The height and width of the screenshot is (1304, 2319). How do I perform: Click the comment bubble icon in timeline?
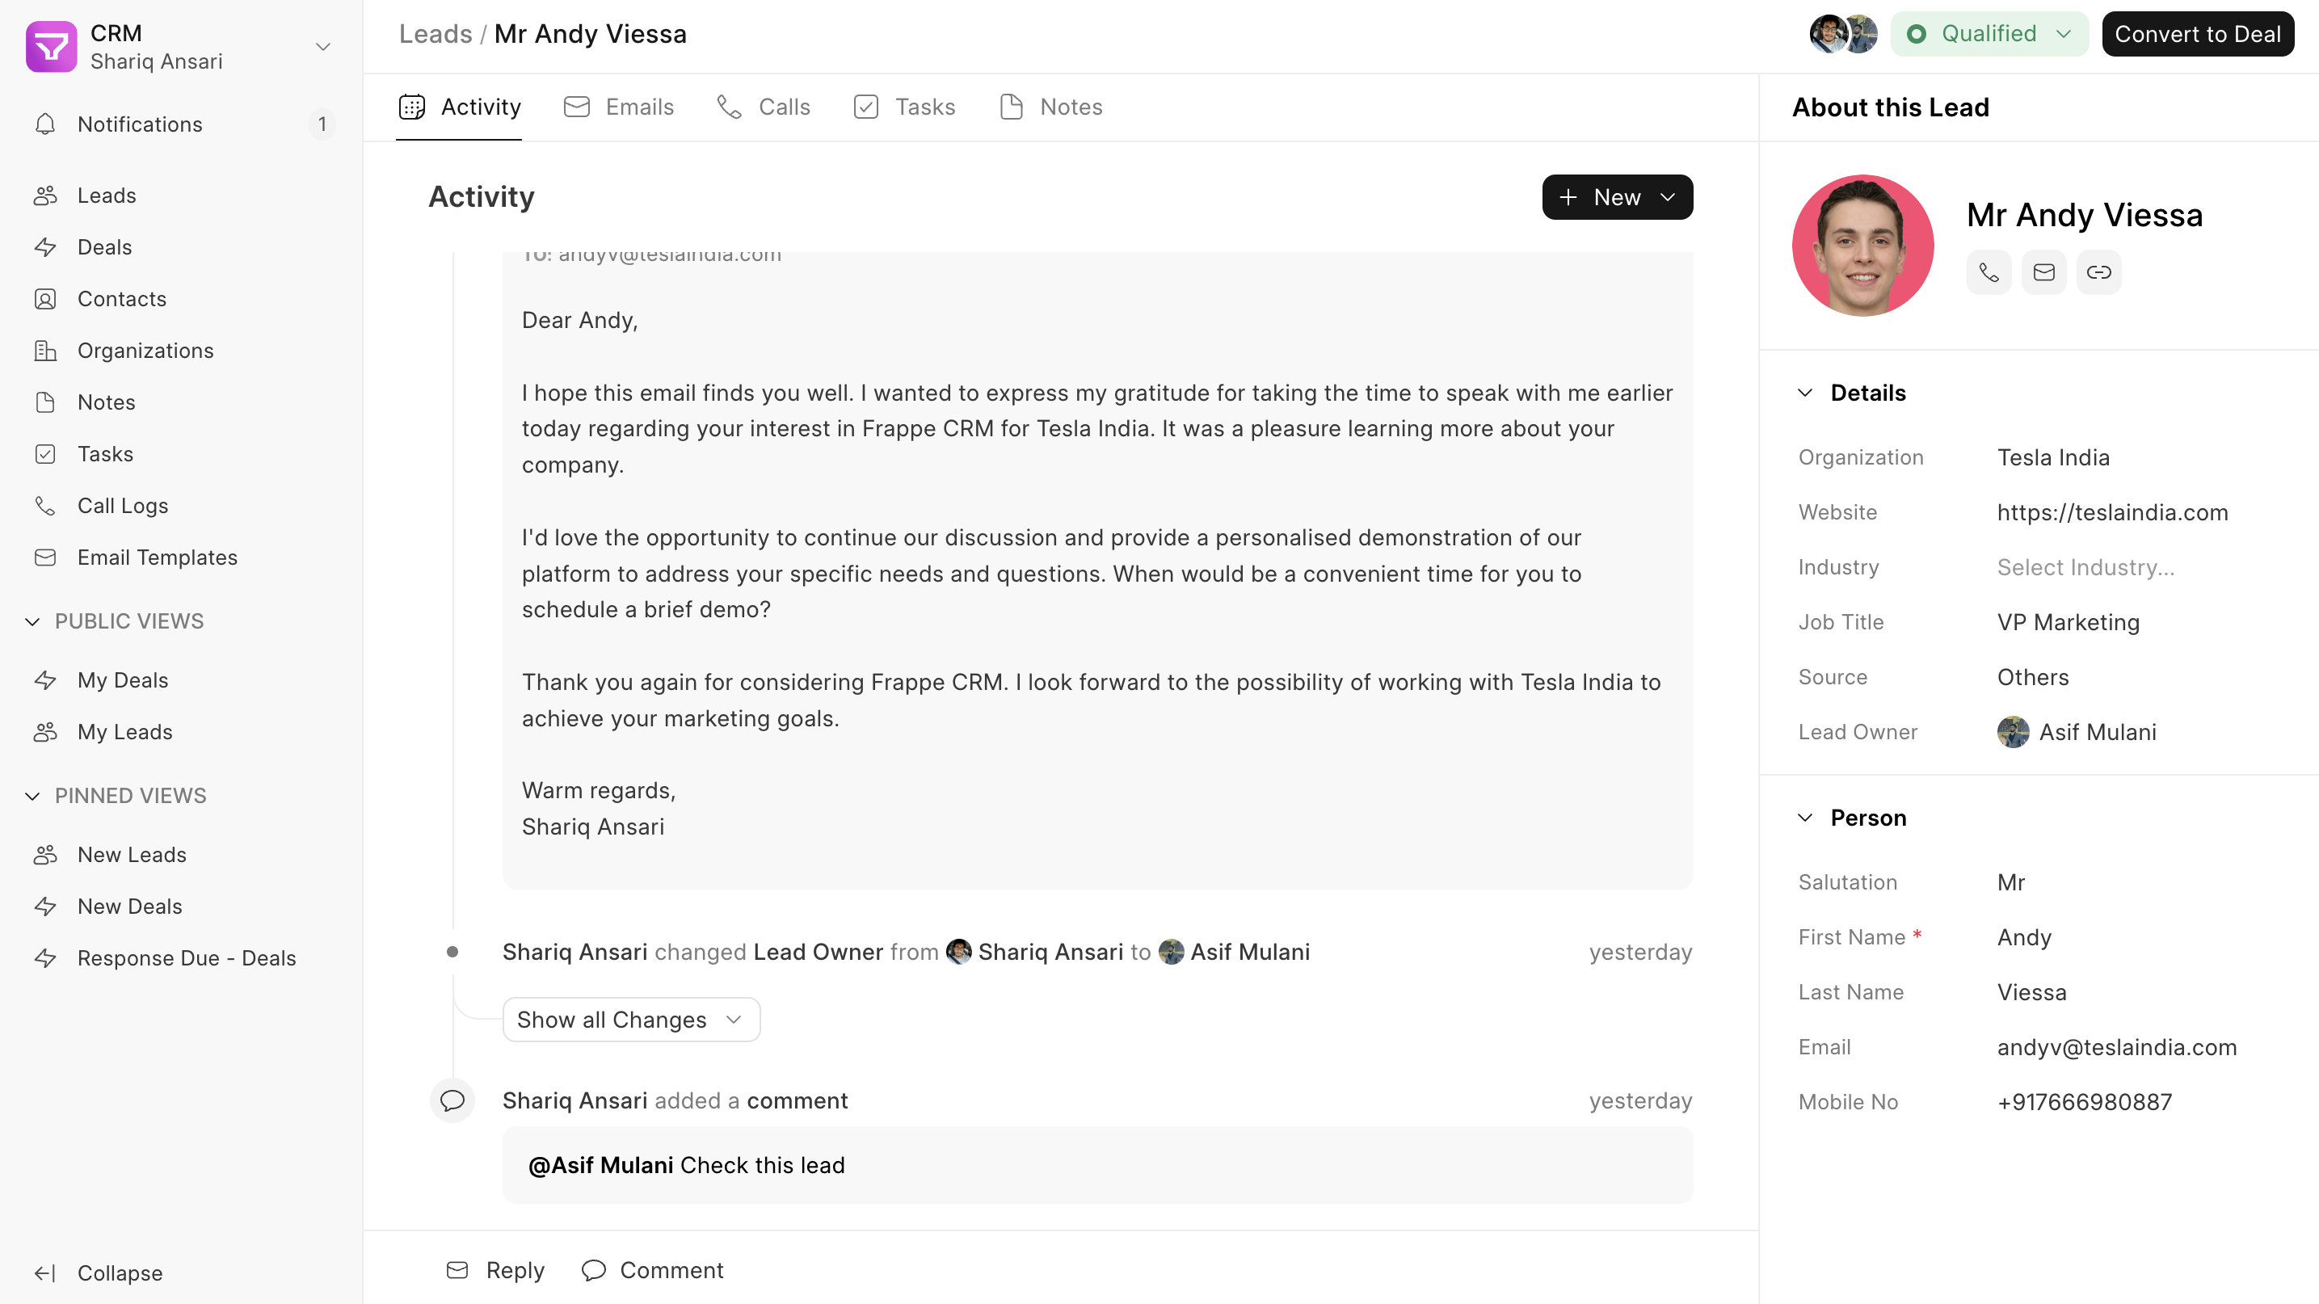click(x=452, y=1100)
